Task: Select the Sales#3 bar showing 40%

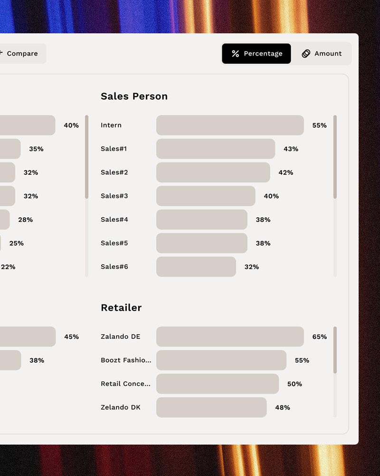Action: [206, 196]
